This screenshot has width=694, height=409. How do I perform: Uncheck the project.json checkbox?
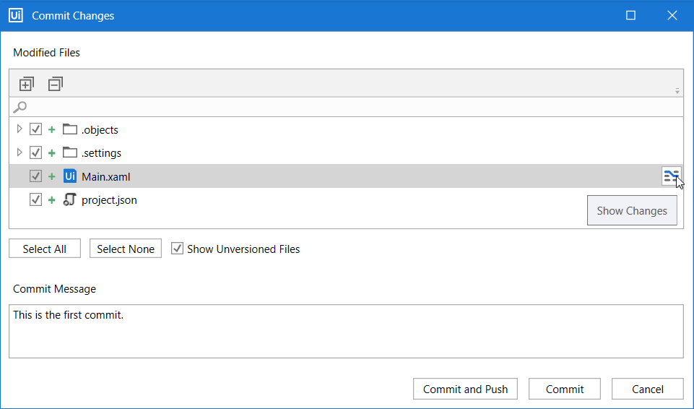coord(35,200)
